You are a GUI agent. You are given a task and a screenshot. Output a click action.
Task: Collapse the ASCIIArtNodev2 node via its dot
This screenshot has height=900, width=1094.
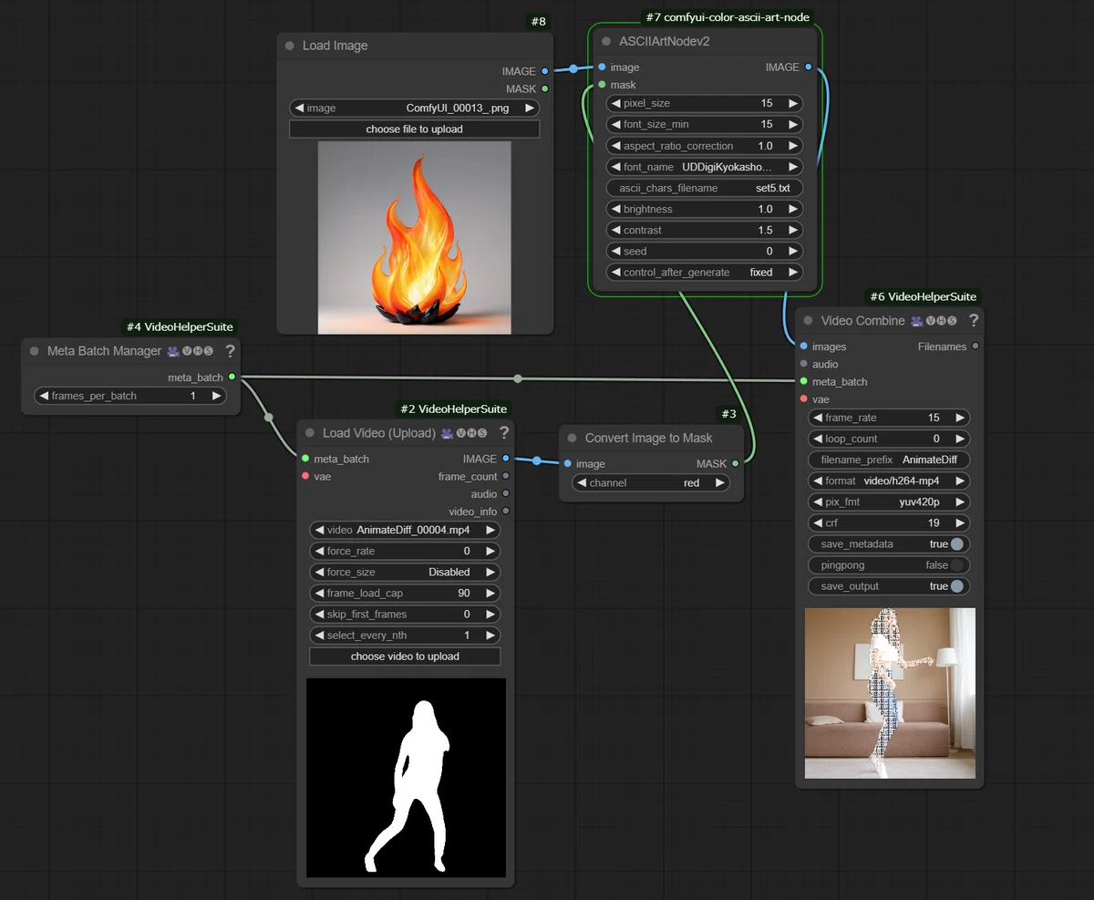click(x=606, y=41)
